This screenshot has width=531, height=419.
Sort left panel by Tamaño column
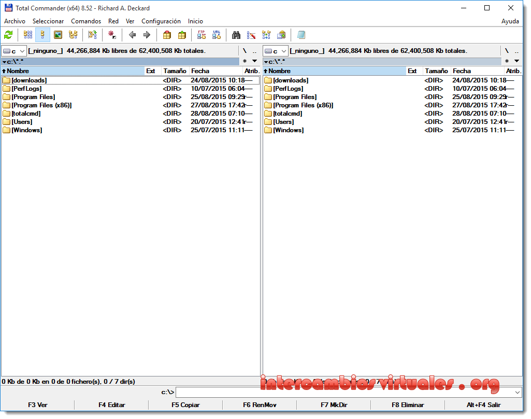[x=175, y=71]
